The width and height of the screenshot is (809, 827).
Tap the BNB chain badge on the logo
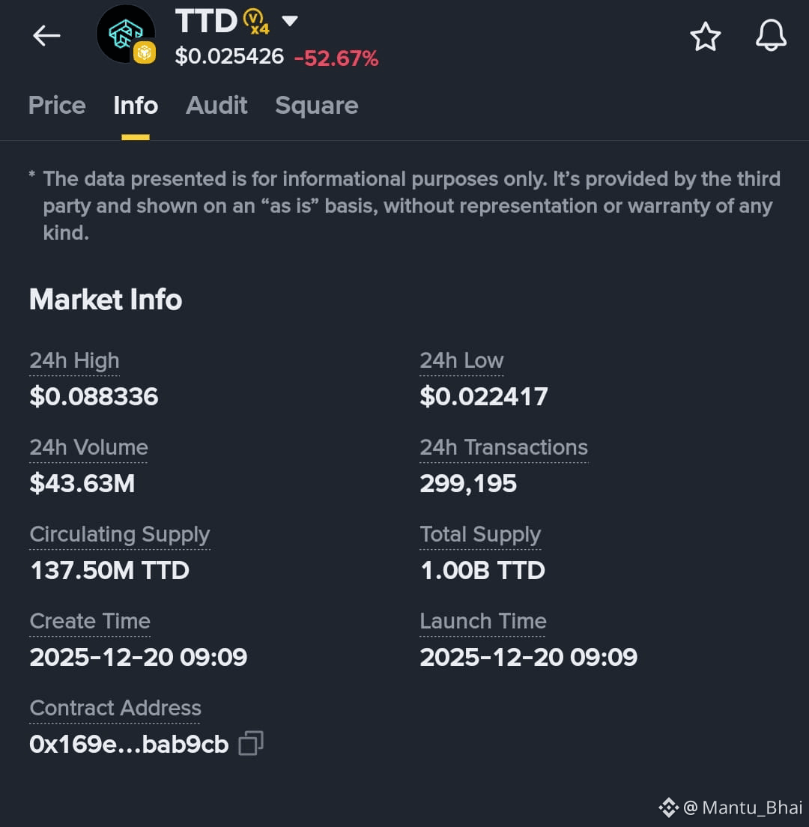(x=144, y=52)
